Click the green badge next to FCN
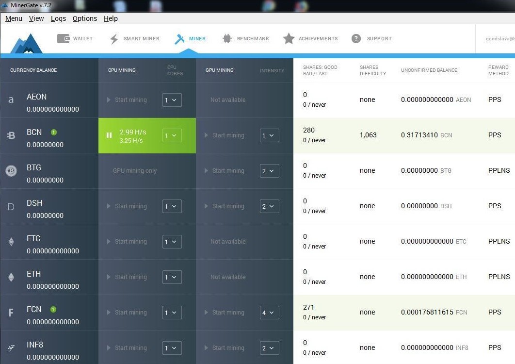 [53, 310]
